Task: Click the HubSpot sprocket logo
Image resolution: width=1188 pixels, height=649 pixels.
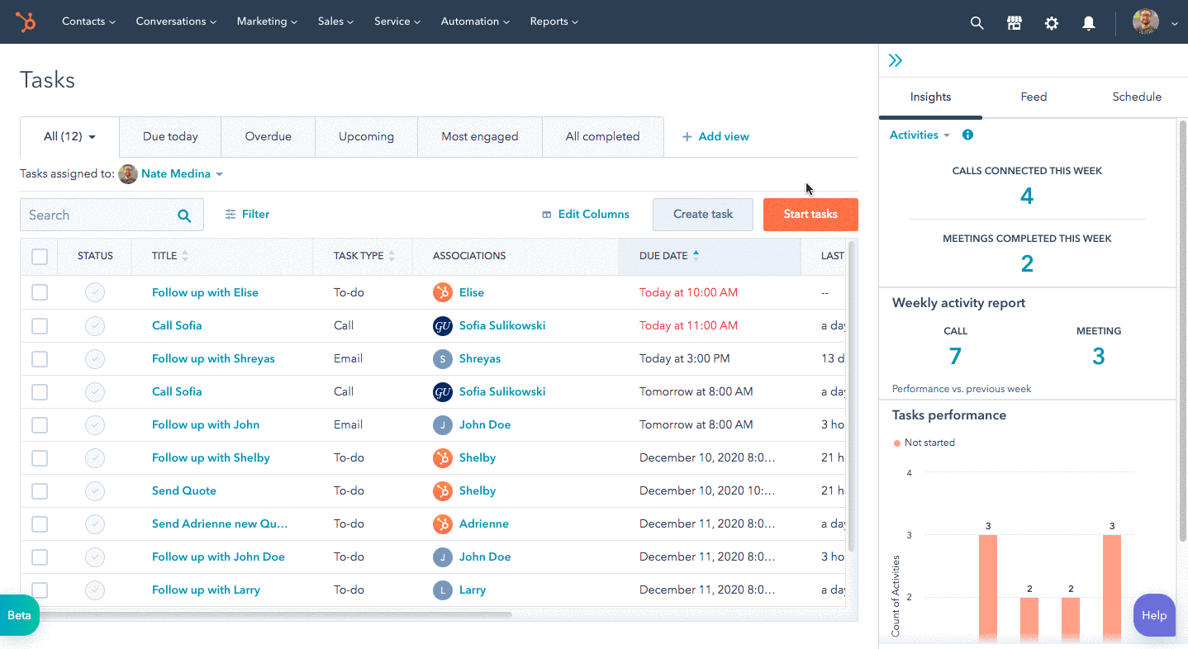Action: pyautogui.click(x=26, y=22)
